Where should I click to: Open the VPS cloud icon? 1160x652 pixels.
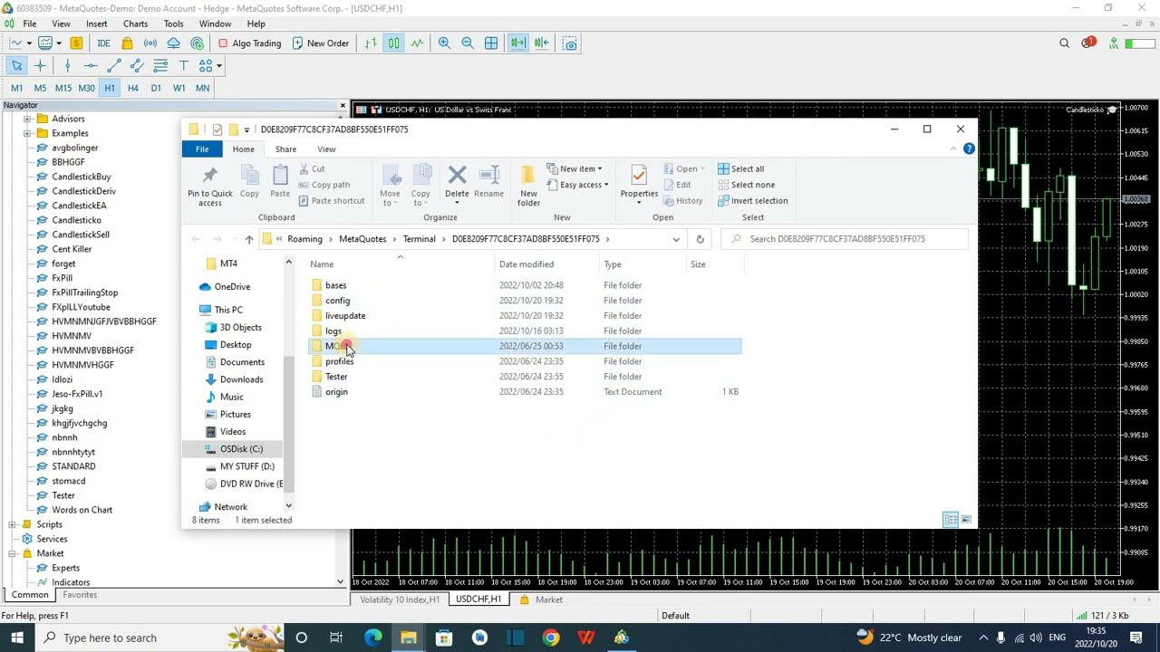pos(174,43)
